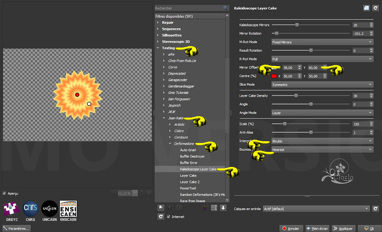Open the M-Rot Mode dropdown
Viewport: 382px width, 232px height.
(322, 42)
